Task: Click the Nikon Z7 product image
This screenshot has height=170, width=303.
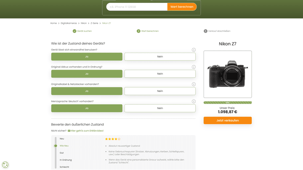Action: pos(228,74)
